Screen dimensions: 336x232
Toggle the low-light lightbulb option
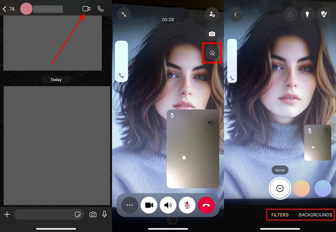[307, 14]
